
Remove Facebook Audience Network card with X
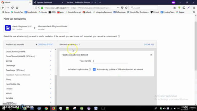[151, 55]
